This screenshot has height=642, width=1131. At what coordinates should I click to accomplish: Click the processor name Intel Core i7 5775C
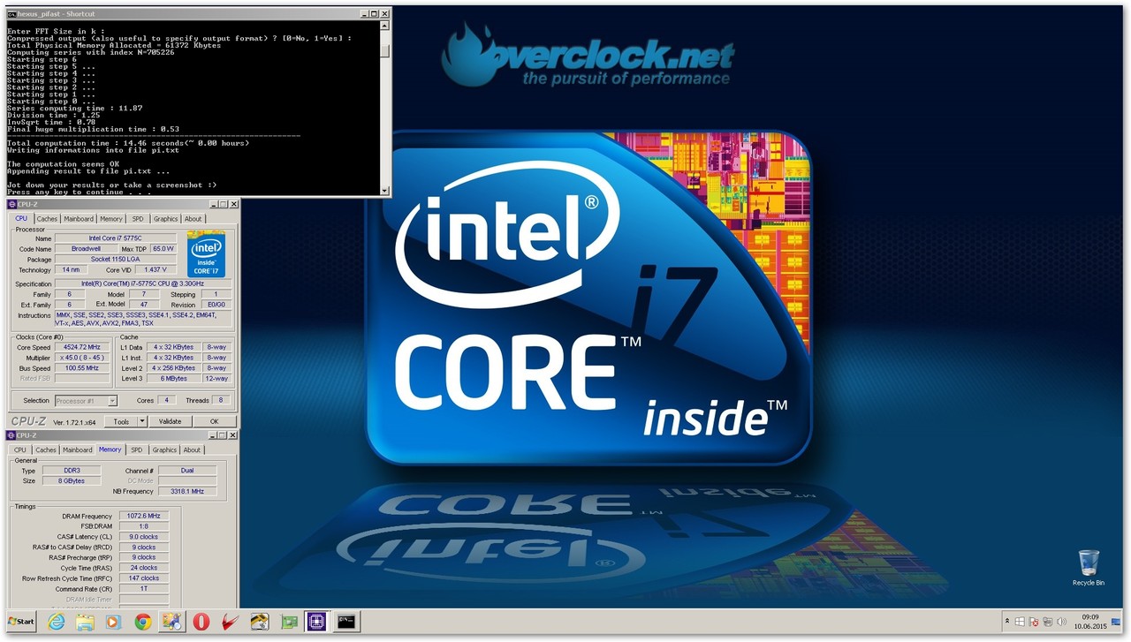point(118,238)
